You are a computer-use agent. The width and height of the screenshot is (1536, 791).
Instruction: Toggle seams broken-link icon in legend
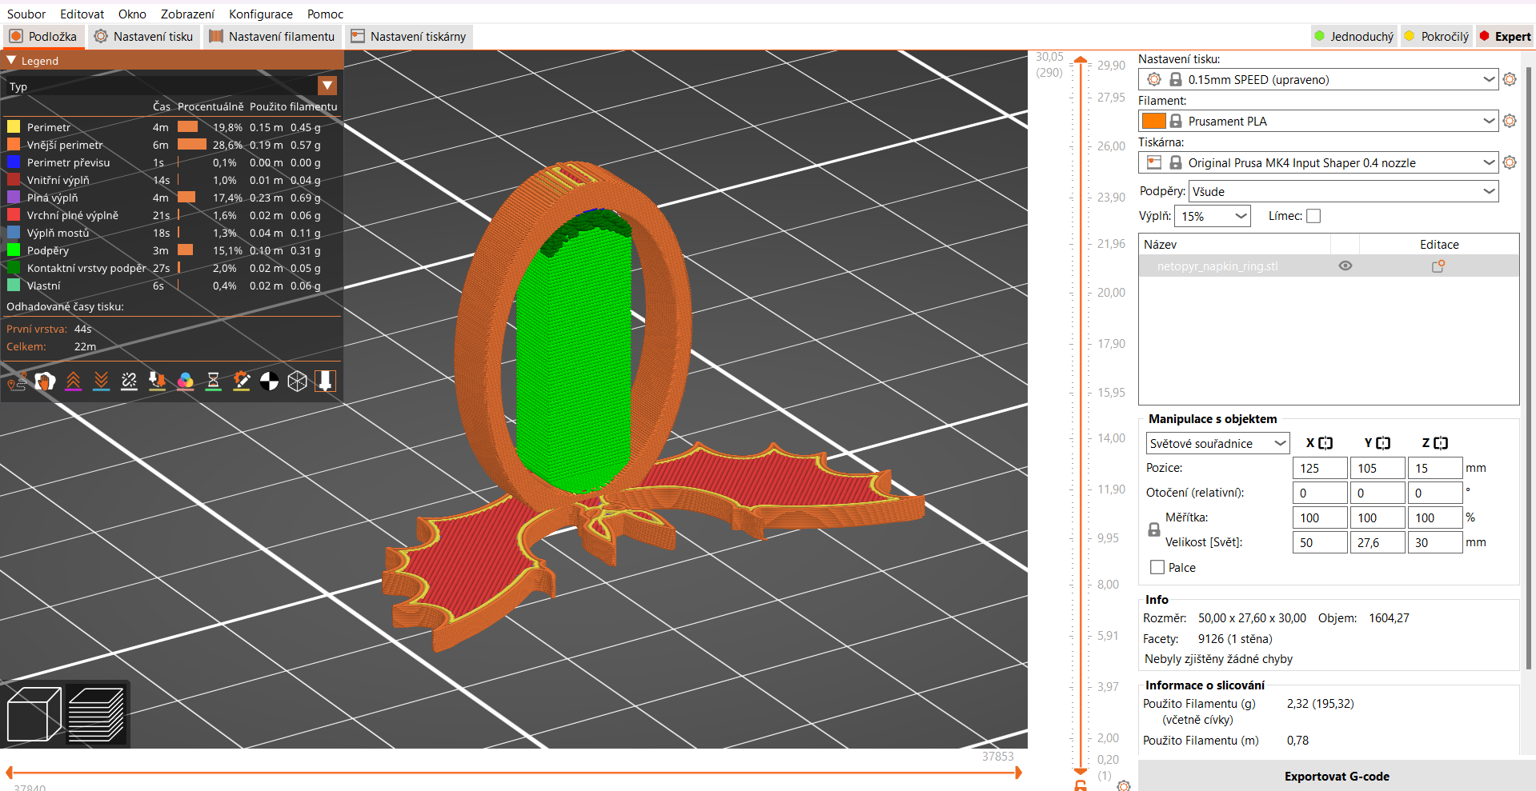click(x=129, y=382)
